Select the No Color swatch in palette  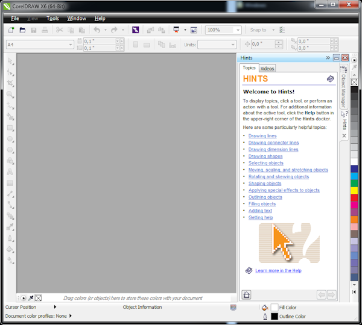click(354, 81)
